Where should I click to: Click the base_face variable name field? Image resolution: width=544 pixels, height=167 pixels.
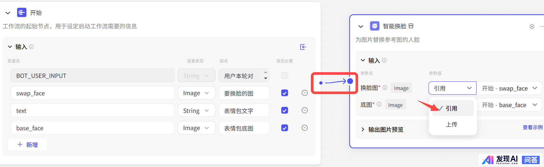tap(92, 128)
